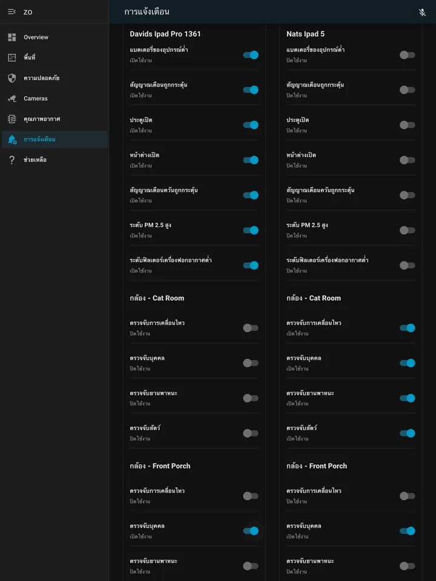436x581 pixels.
Task: Turn on หน้าต่างเปิด for Nats Ipad 5
Action: pos(408,160)
